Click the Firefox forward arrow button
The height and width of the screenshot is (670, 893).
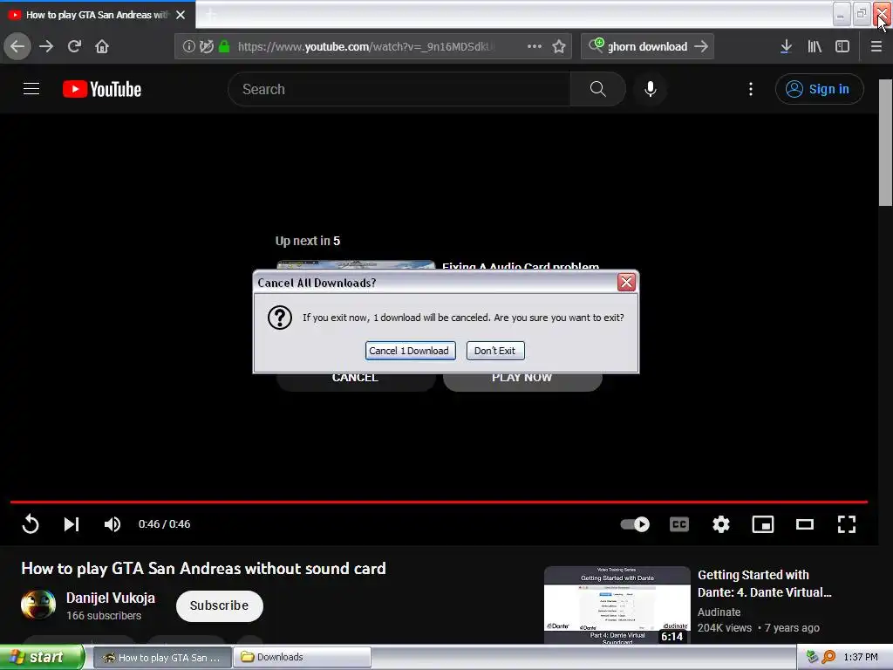[47, 46]
